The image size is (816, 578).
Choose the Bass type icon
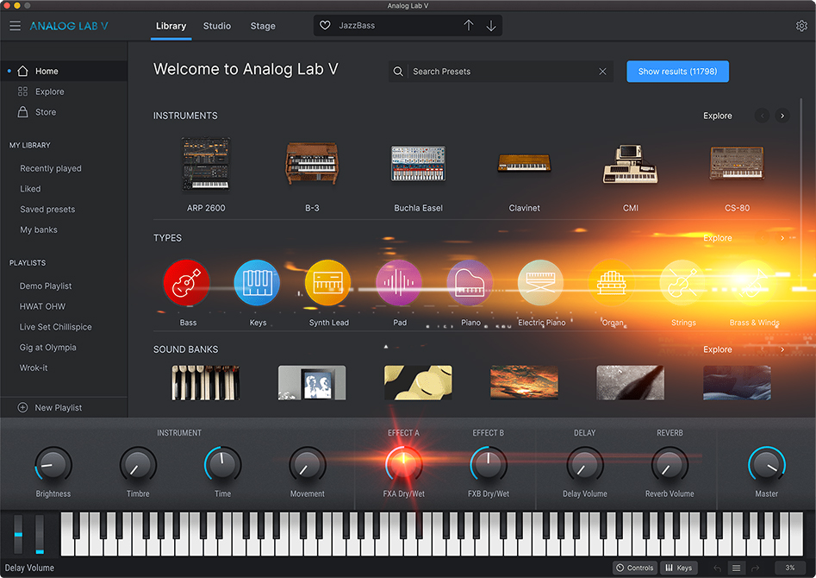(187, 283)
